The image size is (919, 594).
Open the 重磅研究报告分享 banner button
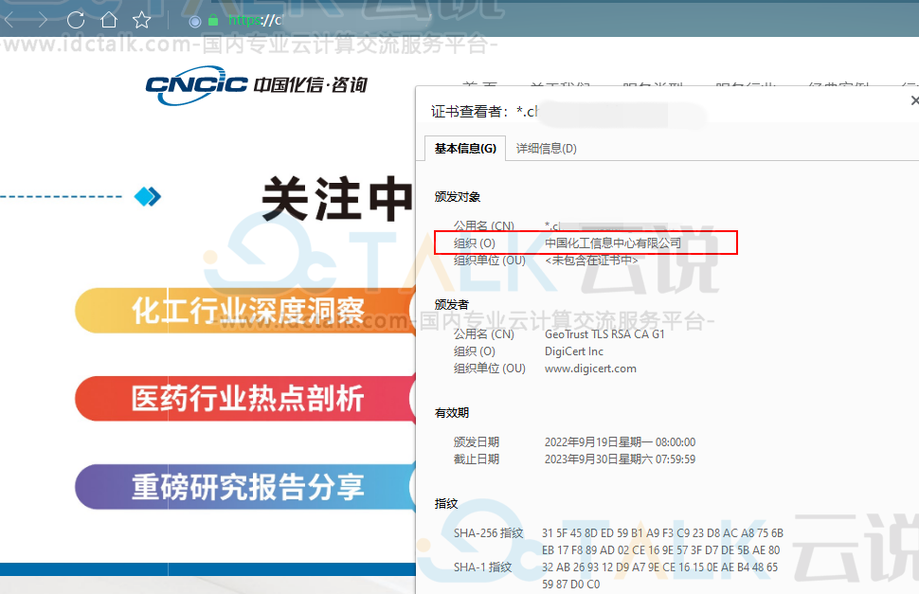pyautogui.click(x=246, y=487)
